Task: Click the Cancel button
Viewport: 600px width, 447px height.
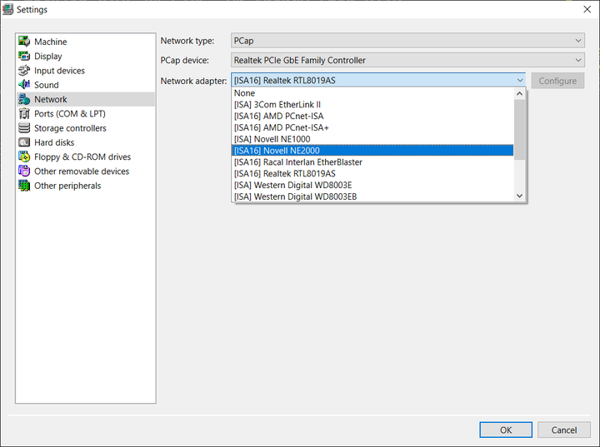Action: point(564,430)
